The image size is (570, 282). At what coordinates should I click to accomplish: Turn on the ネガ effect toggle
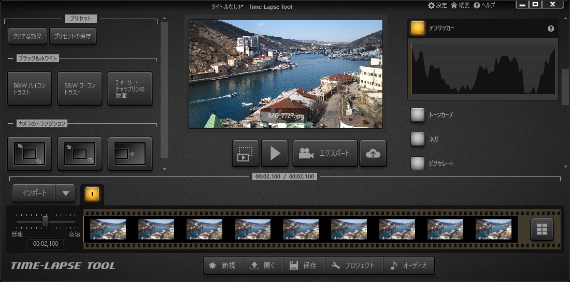pos(418,139)
